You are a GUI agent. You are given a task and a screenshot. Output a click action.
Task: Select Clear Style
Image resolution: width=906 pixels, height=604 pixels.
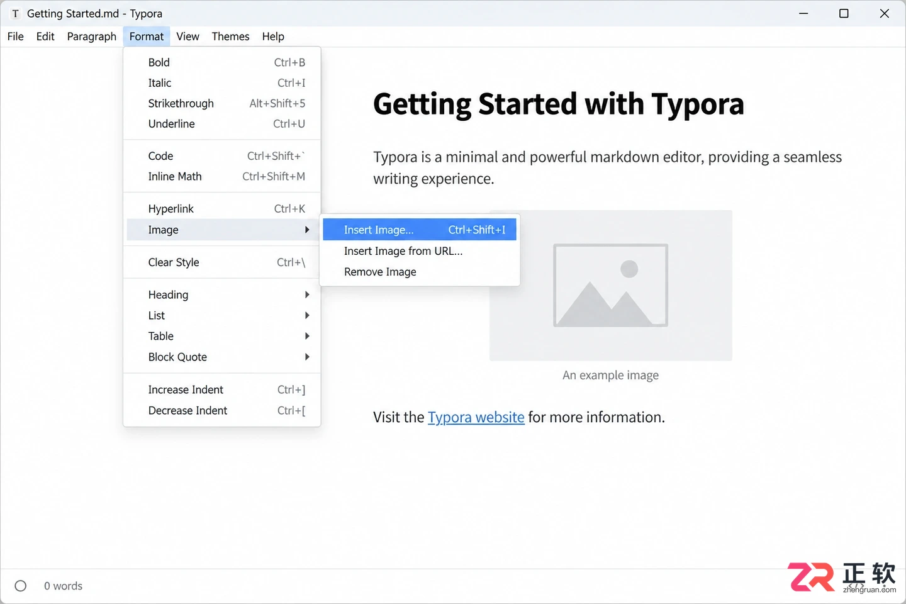(222, 262)
